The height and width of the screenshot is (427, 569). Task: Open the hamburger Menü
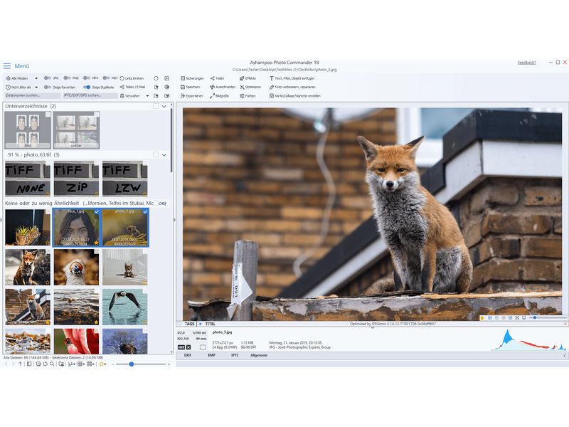tap(7, 65)
